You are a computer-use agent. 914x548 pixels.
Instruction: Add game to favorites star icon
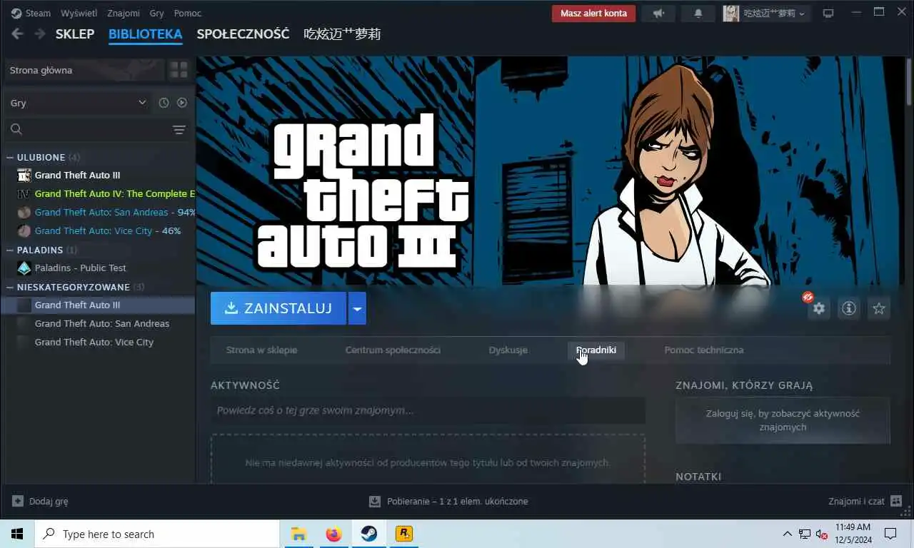(x=879, y=308)
